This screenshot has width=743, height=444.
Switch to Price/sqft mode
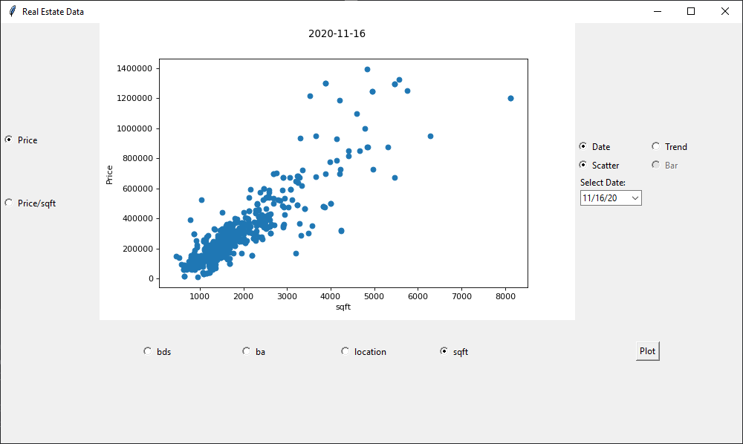pos(8,202)
